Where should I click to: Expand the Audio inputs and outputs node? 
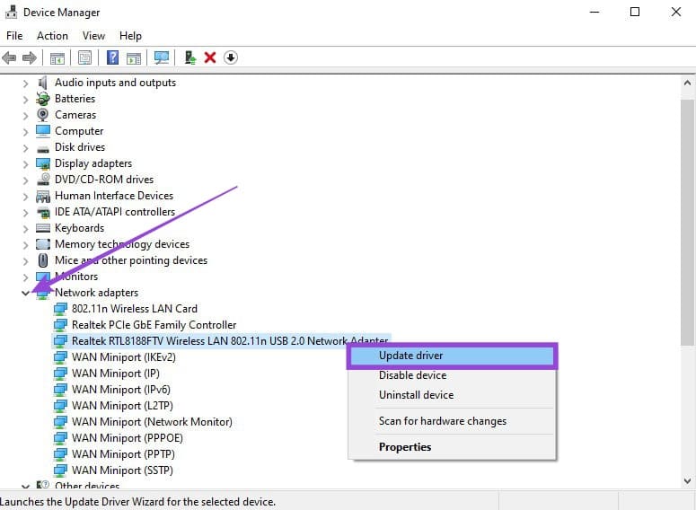[x=25, y=83]
